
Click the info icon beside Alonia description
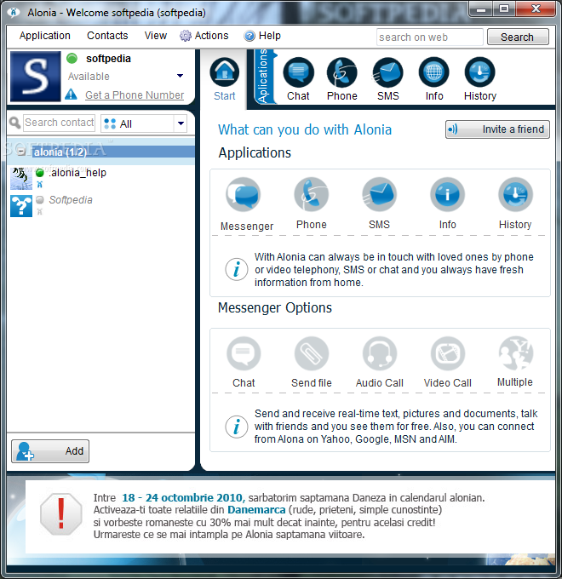tap(237, 269)
